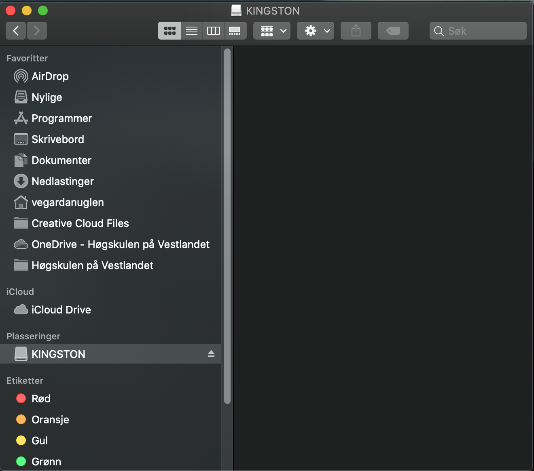
Task: Open the vegardanuglen home folder
Action: point(110,202)
